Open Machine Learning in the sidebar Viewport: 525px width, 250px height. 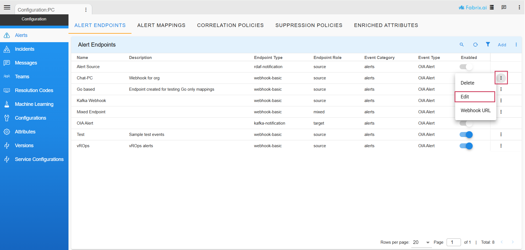click(x=34, y=104)
